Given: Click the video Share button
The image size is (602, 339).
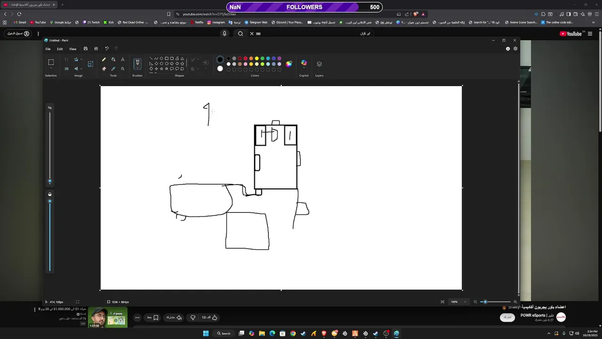Looking at the screenshot, I should tap(174, 317).
